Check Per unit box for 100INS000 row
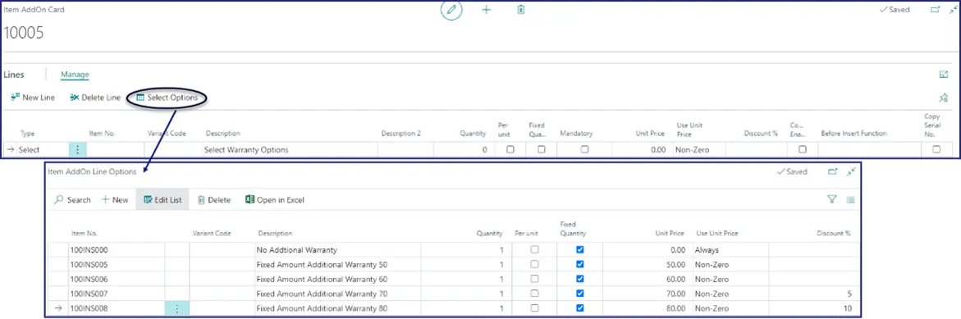The image size is (961, 319). tap(534, 250)
